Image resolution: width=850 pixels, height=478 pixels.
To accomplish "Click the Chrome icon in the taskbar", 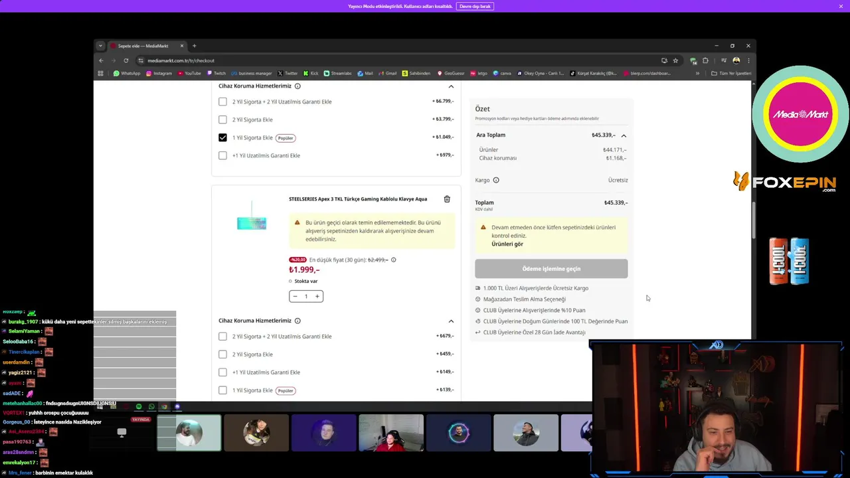I will tap(164, 406).
